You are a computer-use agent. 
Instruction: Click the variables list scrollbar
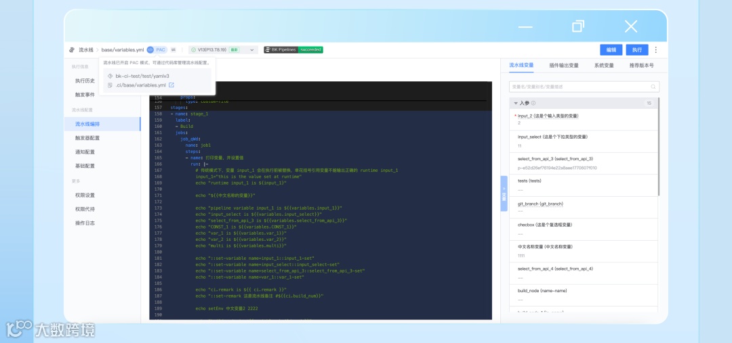[x=658, y=147]
